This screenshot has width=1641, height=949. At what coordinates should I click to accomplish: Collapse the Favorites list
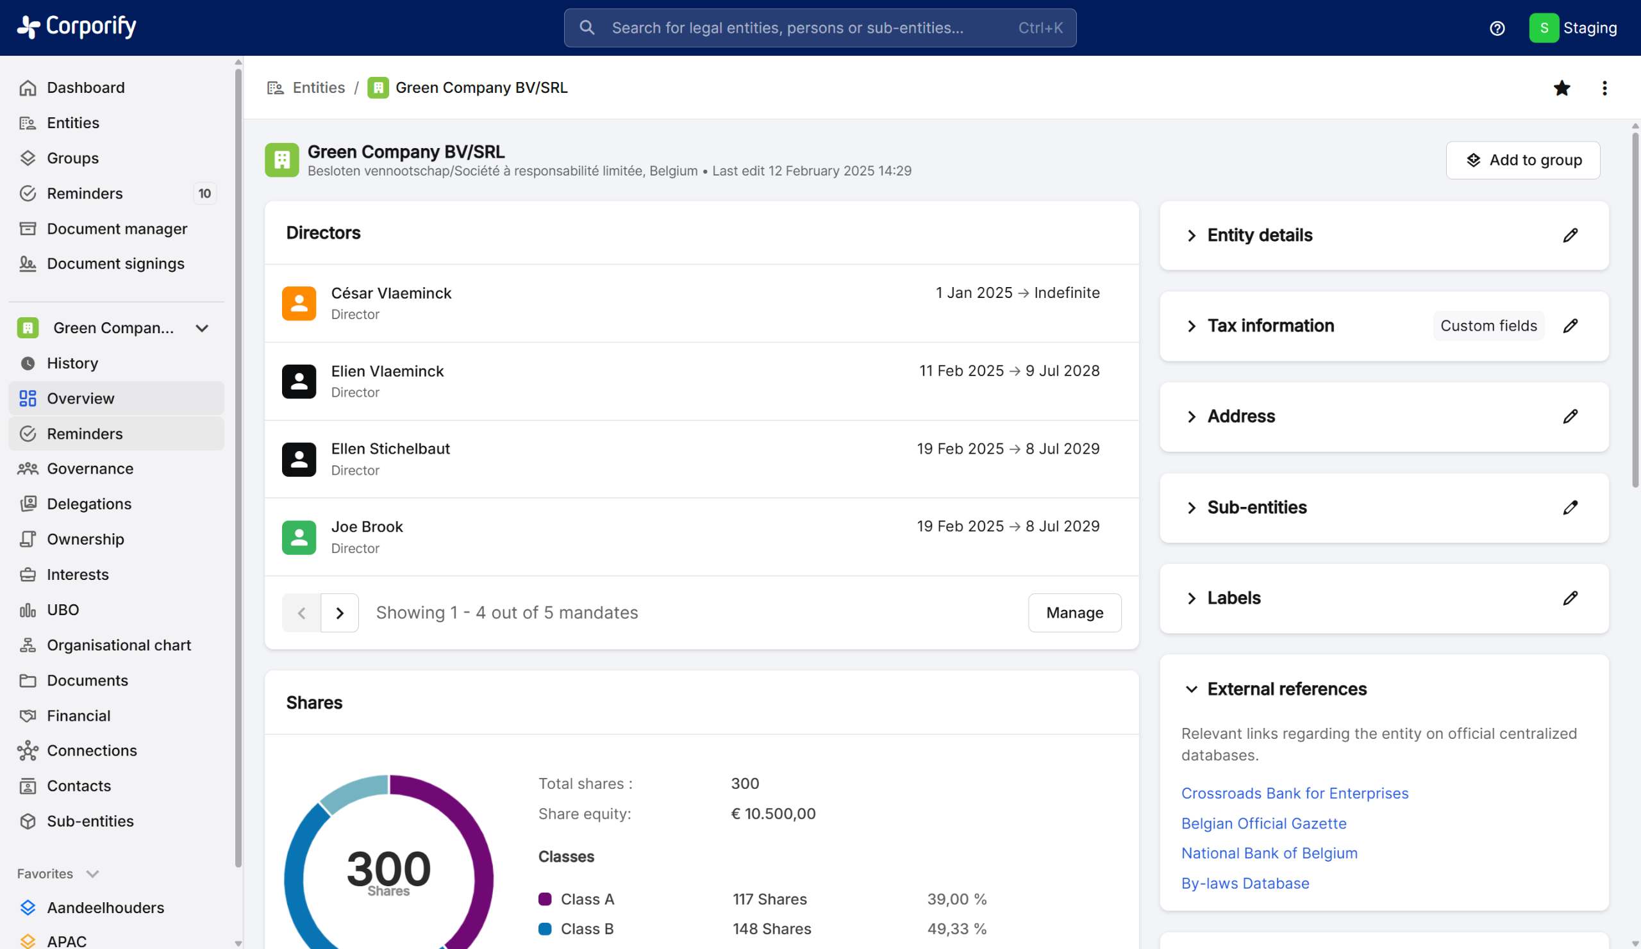[x=92, y=873]
